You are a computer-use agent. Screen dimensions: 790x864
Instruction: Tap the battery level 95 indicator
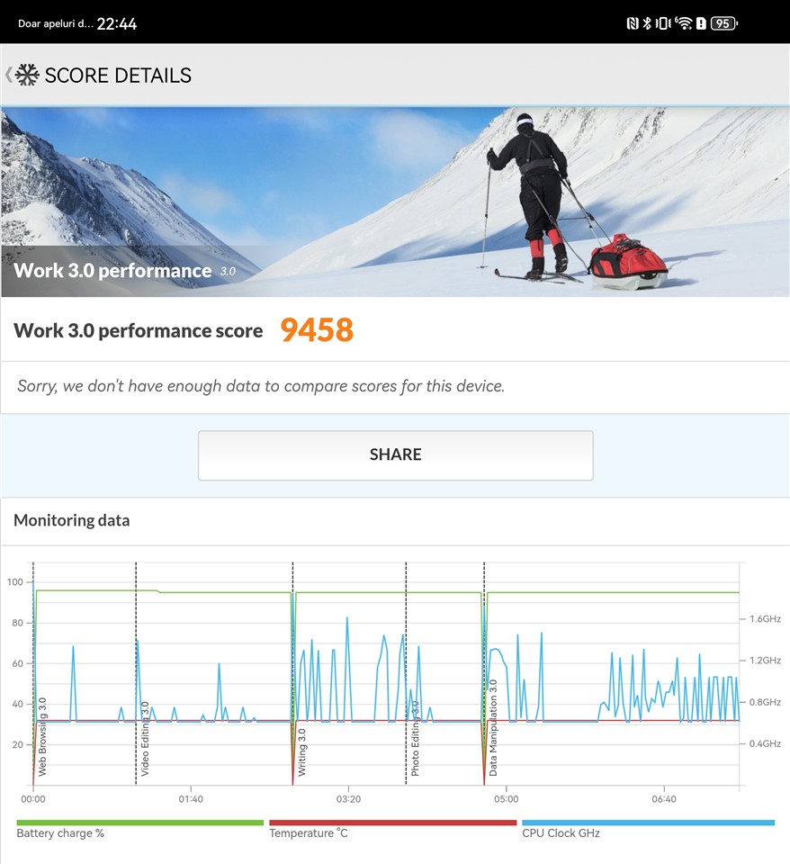723,23
